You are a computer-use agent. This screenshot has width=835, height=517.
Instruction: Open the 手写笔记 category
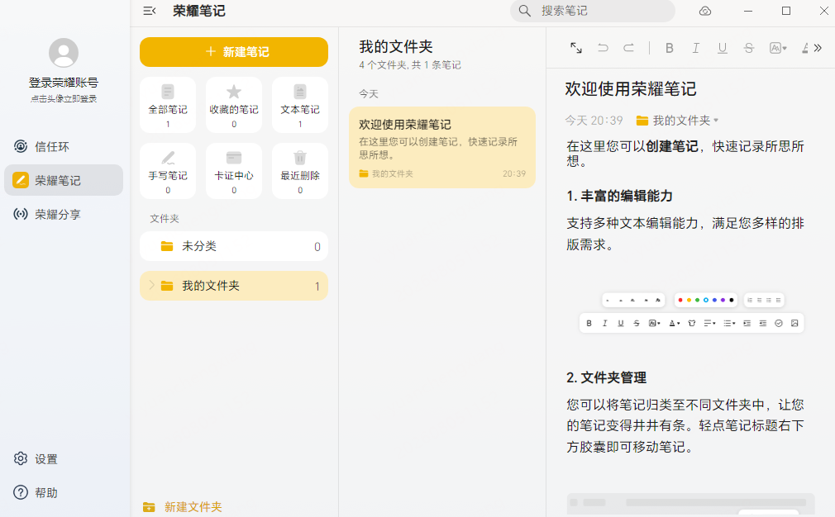coord(168,171)
